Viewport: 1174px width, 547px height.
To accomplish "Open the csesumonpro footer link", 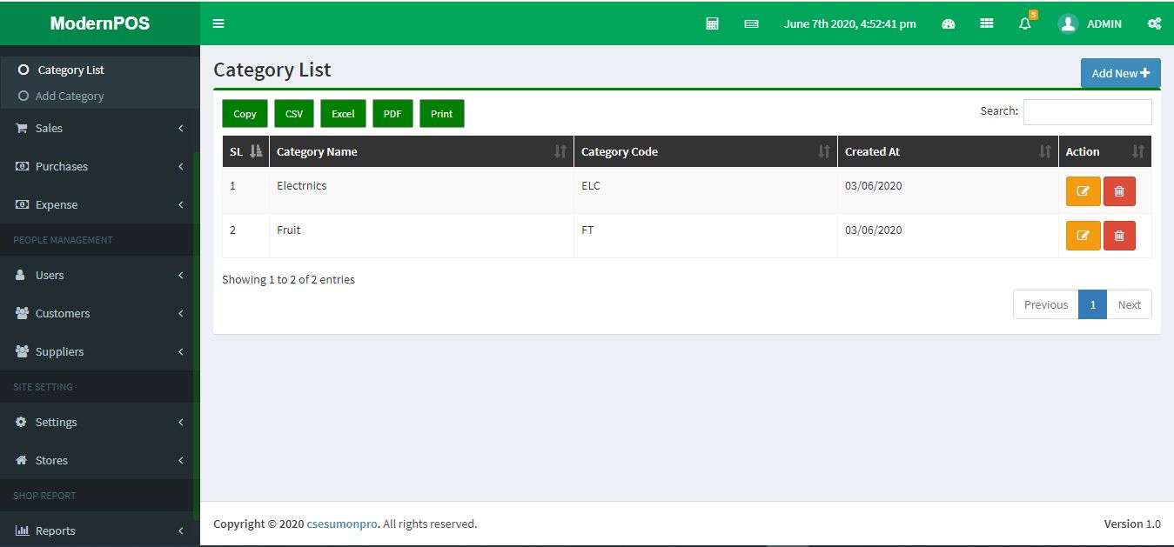I will click(342, 524).
